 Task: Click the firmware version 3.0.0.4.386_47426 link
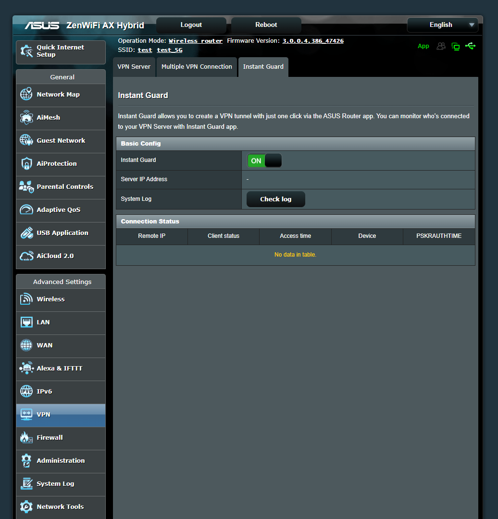tap(312, 40)
